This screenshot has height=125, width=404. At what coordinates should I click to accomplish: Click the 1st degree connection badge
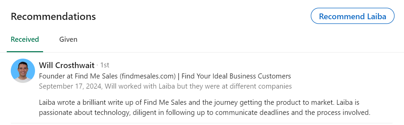105,65
